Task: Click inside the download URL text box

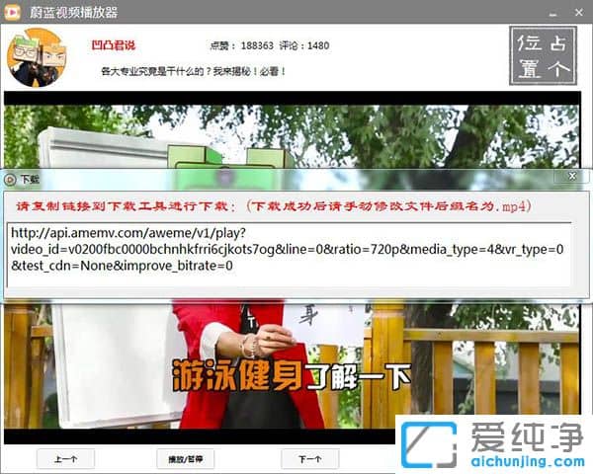Action: point(289,253)
